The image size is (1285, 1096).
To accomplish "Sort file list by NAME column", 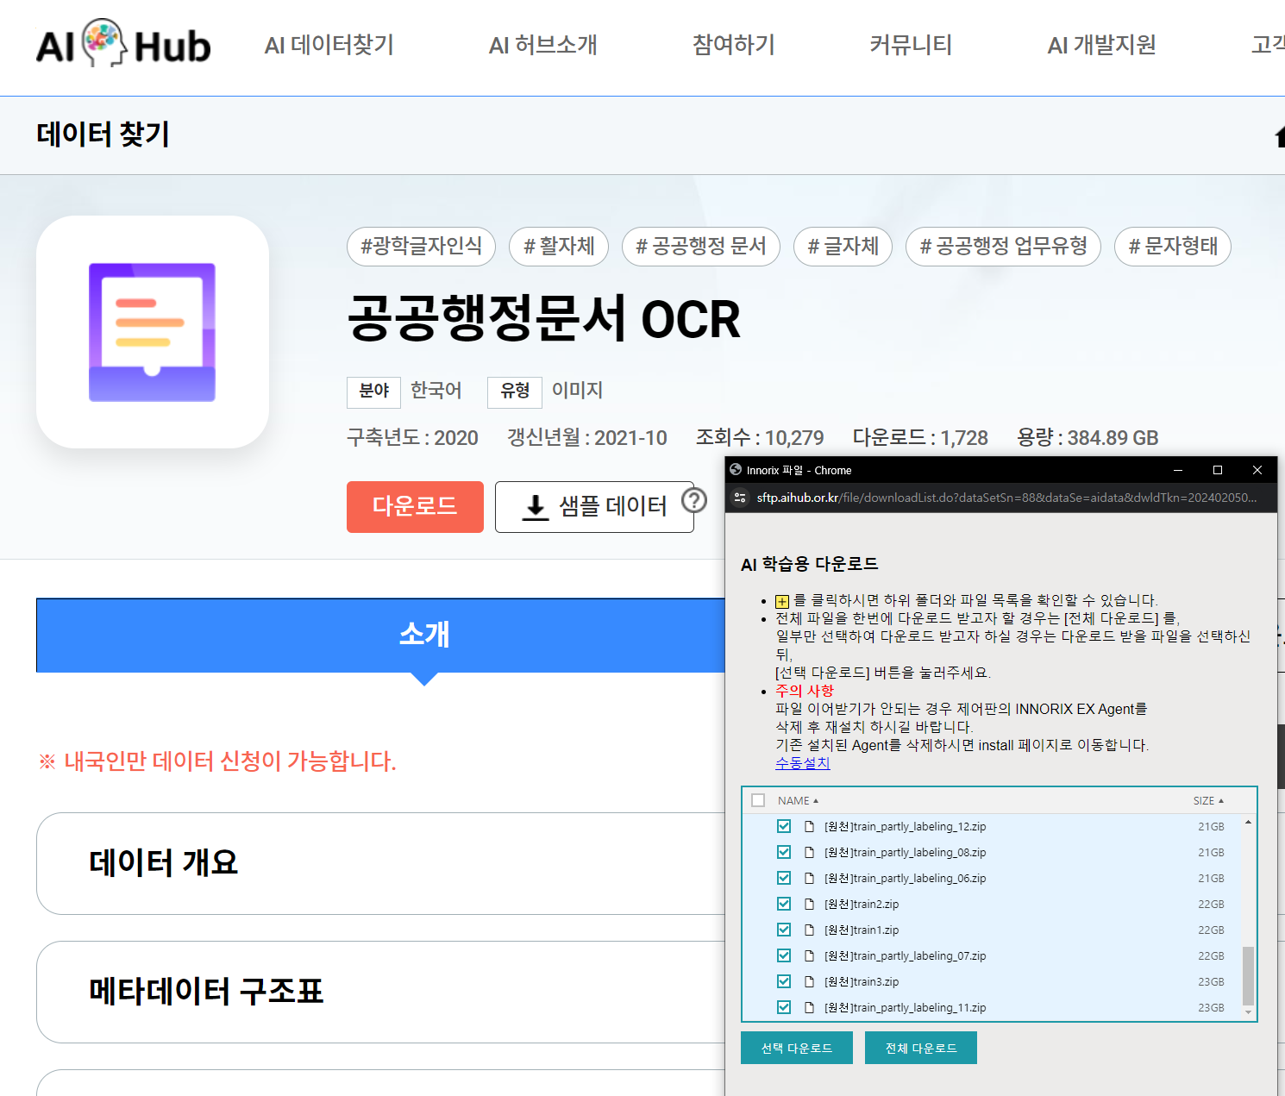I will tap(798, 800).
